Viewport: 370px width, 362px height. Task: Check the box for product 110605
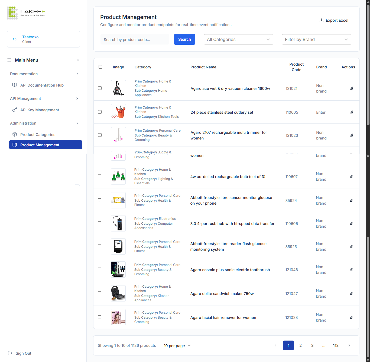[100, 112]
